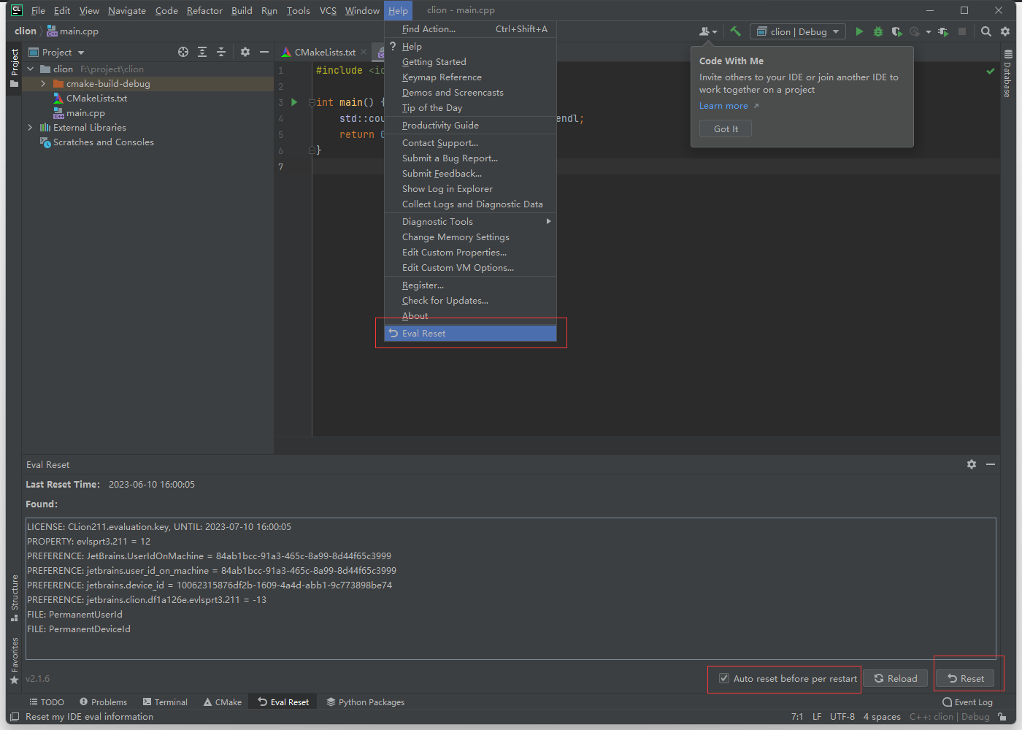This screenshot has height=730, width=1022.
Task: Open the clion | Debug configuration dropdown
Action: click(797, 31)
